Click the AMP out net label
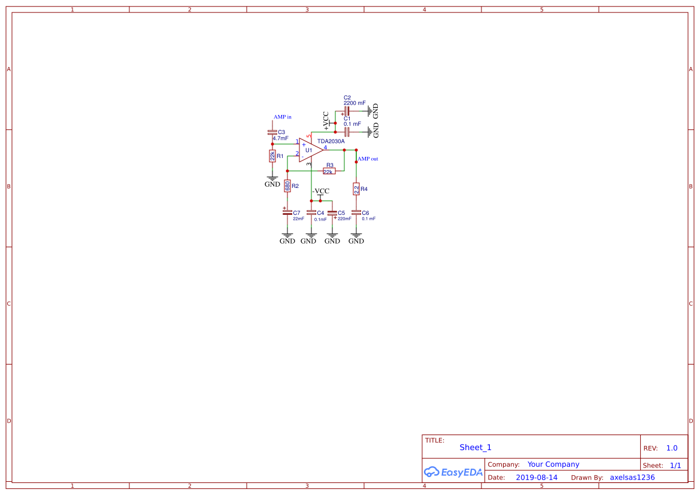700x495 pixels. pyautogui.click(x=368, y=159)
